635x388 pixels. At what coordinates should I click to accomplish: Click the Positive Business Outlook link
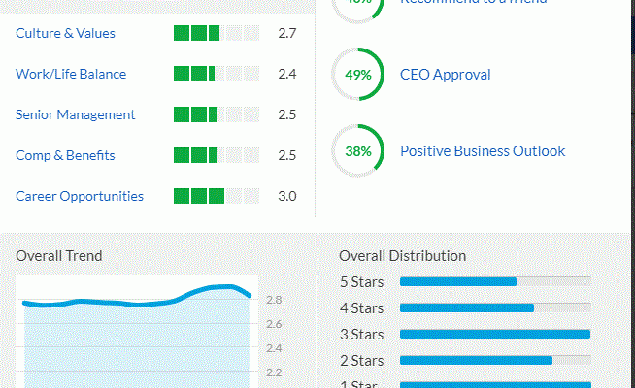483,150
